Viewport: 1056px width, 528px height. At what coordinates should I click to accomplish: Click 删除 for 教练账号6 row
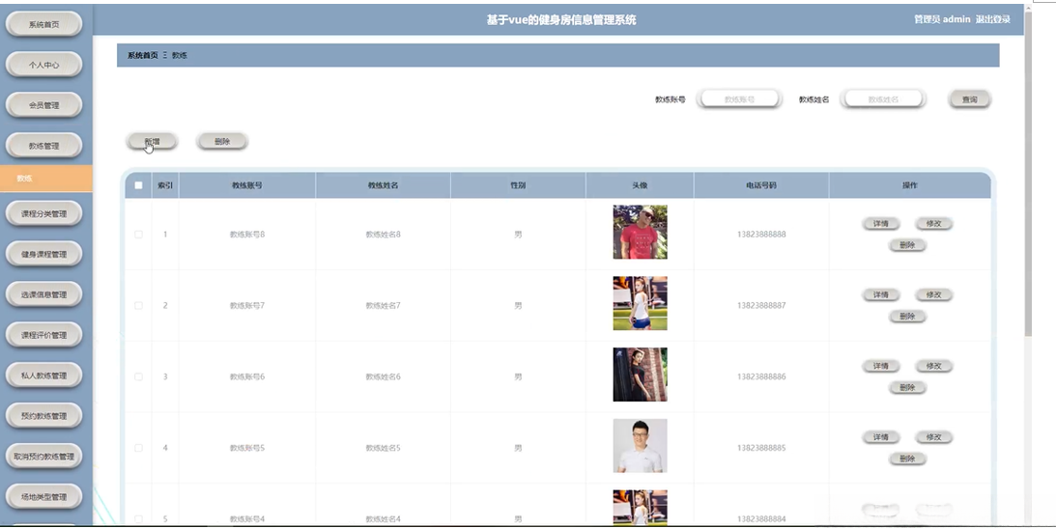[x=907, y=387]
